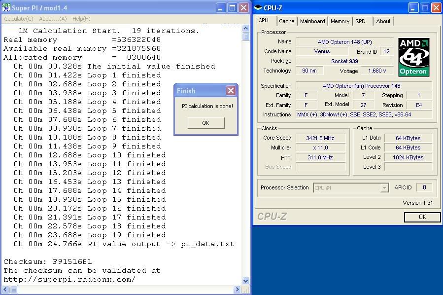Click the Super PI horizontal scrollbar left arrow
Screen dimensions: 443x295
pos(5,290)
